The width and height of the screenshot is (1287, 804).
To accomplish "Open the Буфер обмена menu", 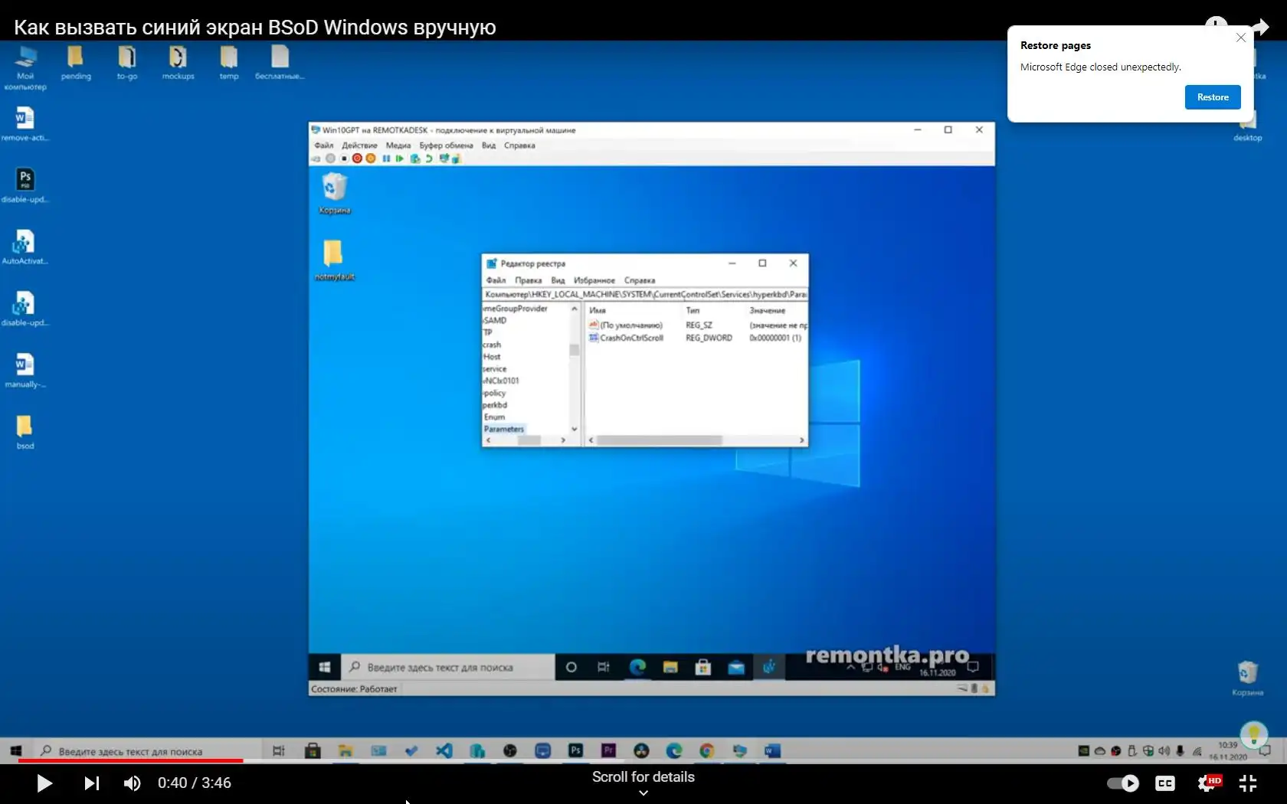I will (446, 145).
